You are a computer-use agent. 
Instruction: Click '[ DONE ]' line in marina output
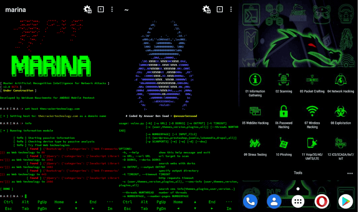[x=7, y=189]
